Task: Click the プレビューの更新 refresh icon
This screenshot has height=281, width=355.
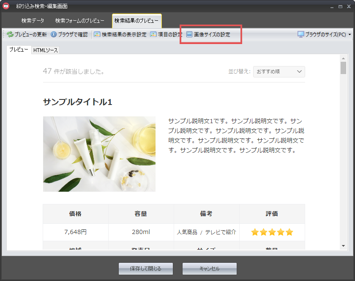Action: [10, 35]
